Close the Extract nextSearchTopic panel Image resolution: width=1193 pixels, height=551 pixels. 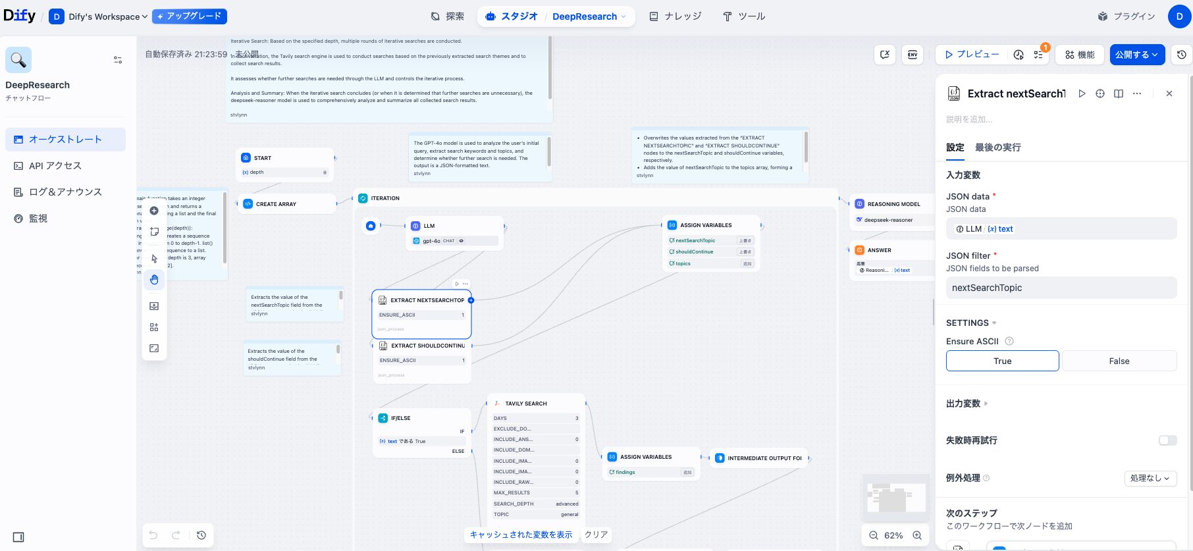pyautogui.click(x=1169, y=93)
